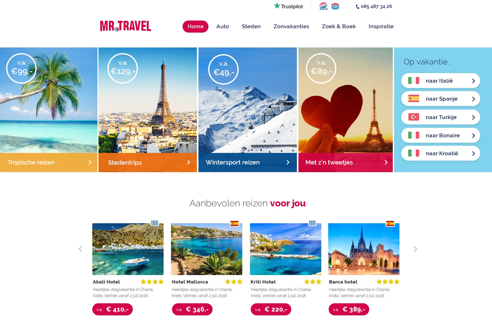The width and height of the screenshot is (492, 321).
Task: Open the Trustpilot rating badge
Action: 288,6
